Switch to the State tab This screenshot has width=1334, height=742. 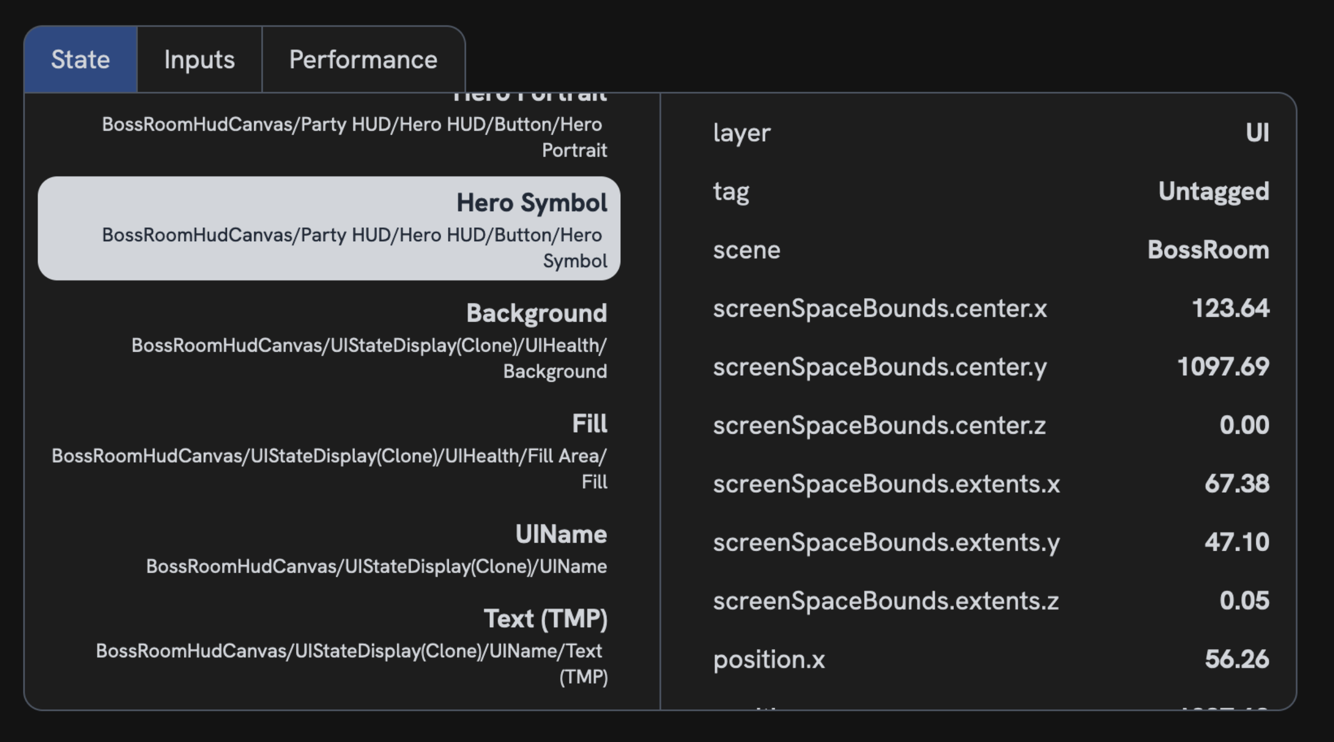pos(80,60)
